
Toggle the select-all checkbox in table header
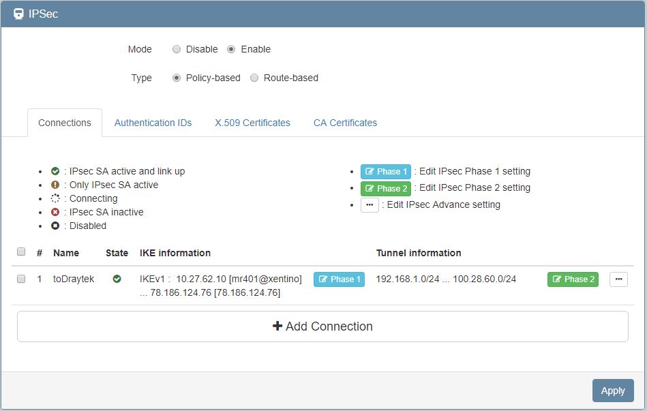(x=21, y=252)
